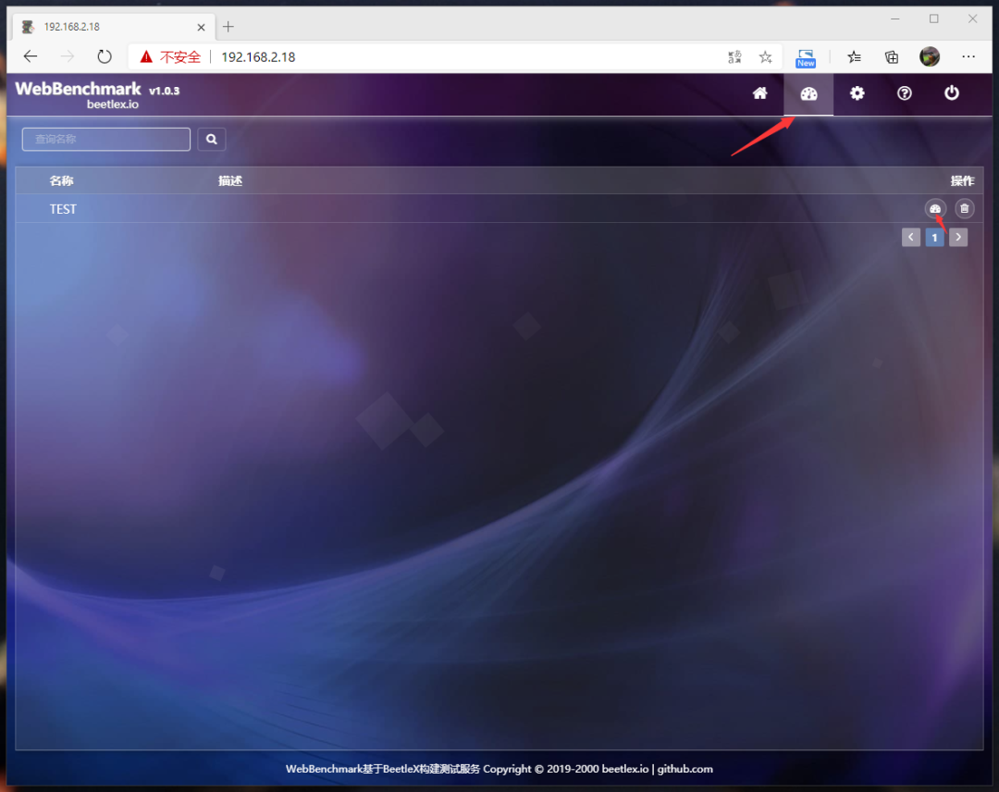Click the TEST name cell

pos(63,209)
